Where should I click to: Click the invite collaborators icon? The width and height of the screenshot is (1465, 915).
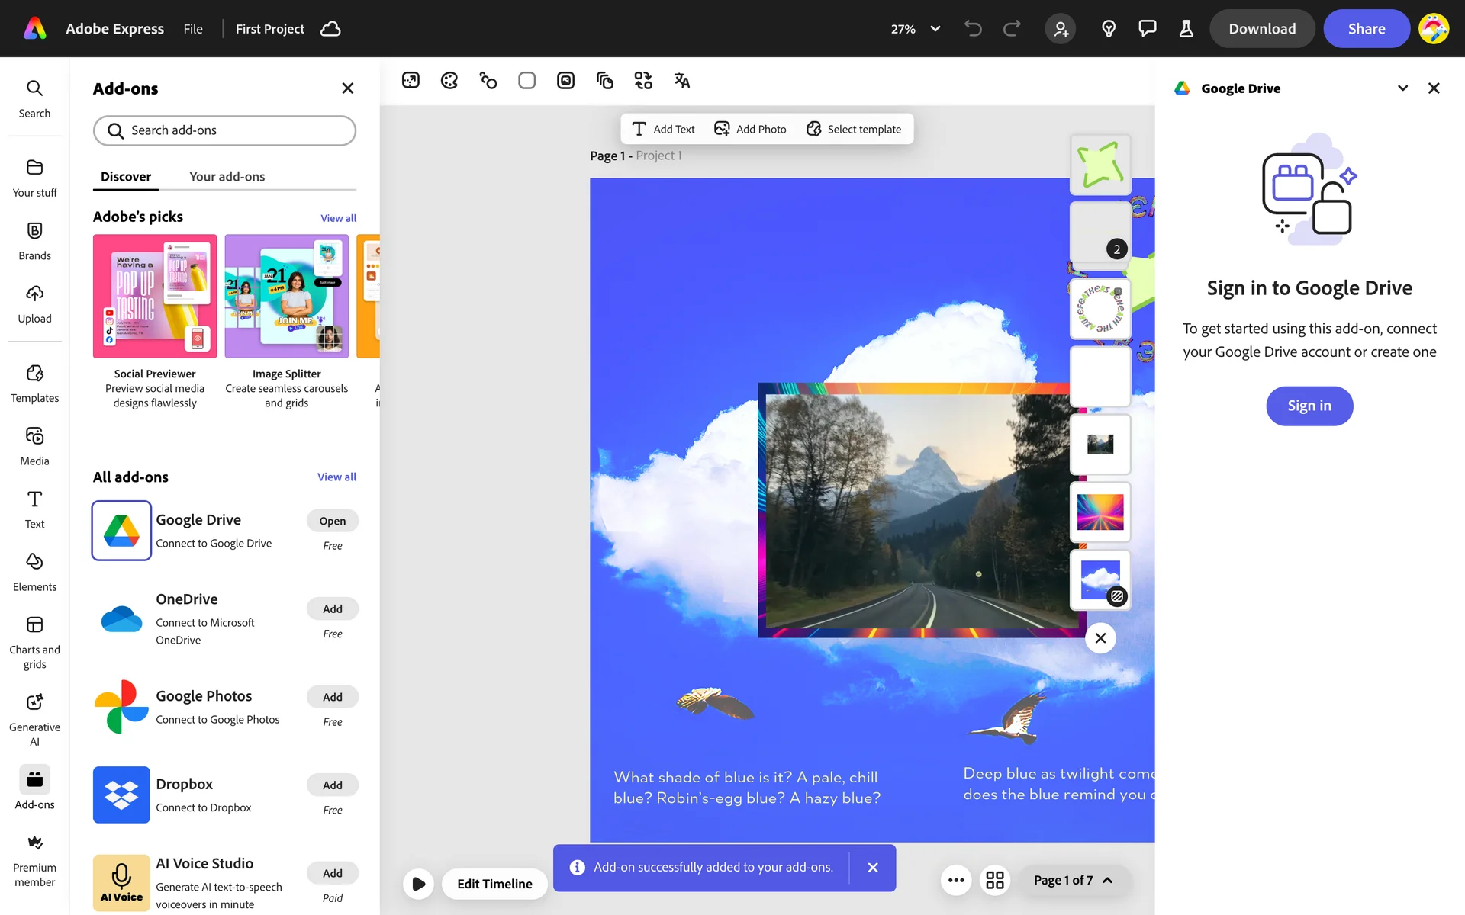[x=1061, y=29]
